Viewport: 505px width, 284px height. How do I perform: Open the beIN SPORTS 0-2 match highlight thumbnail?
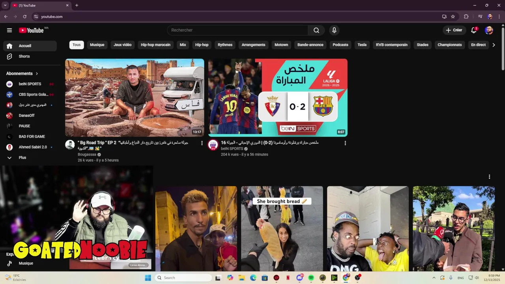point(278,97)
